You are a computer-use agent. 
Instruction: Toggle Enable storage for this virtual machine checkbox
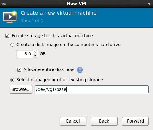coord(7,36)
